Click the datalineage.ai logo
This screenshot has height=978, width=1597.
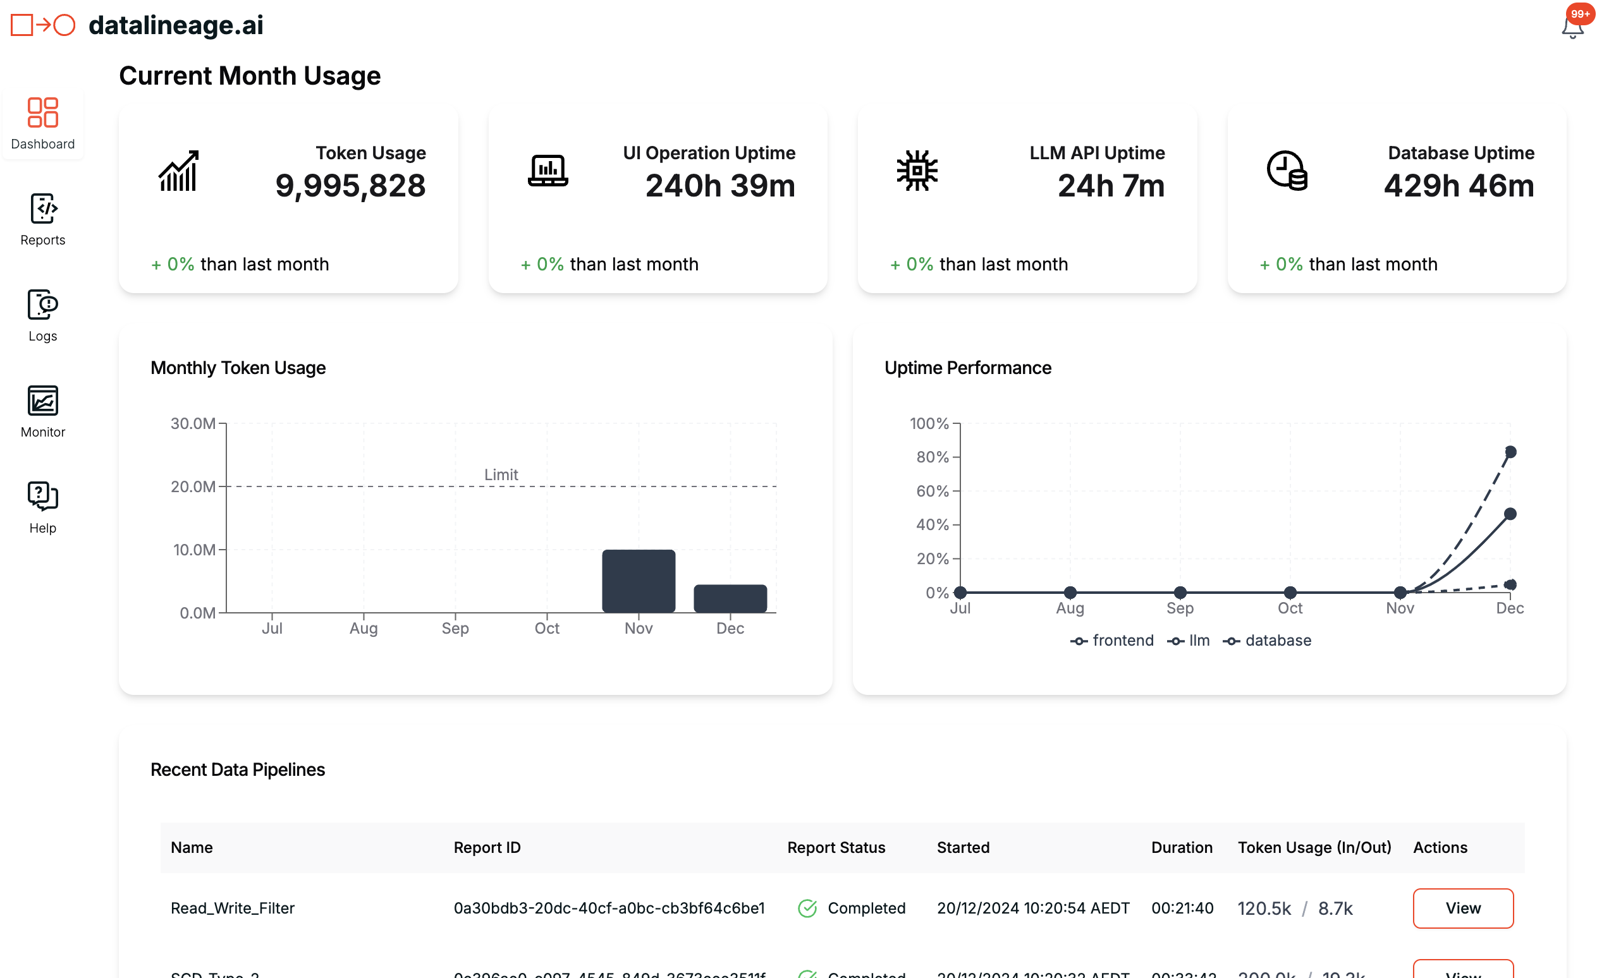(136, 25)
